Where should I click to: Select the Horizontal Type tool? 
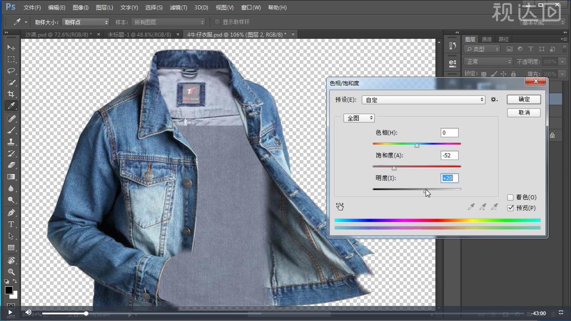[11, 224]
